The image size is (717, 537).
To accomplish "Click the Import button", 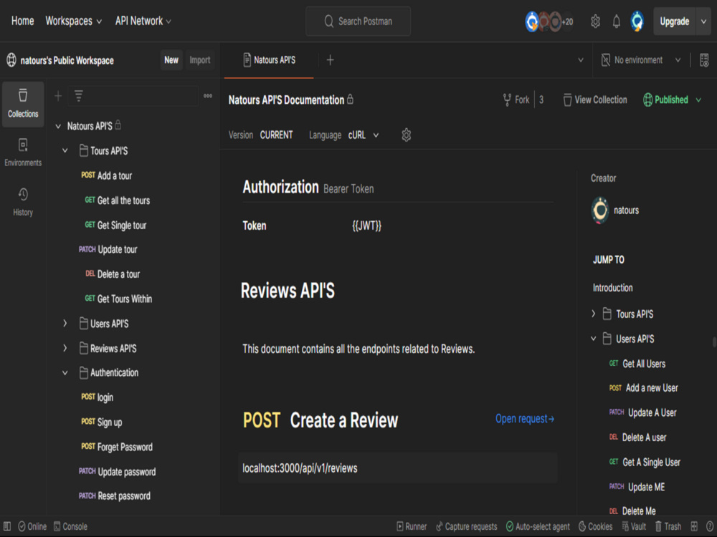I will (x=200, y=60).
